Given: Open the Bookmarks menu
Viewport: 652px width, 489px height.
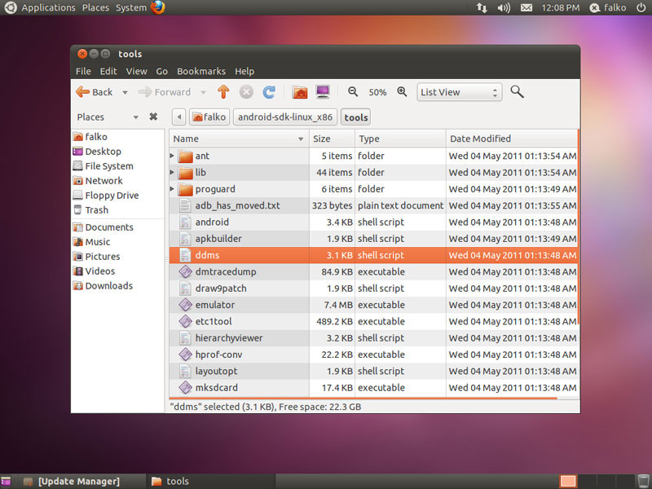Looking at the screenshot, I should pos(200,71).
